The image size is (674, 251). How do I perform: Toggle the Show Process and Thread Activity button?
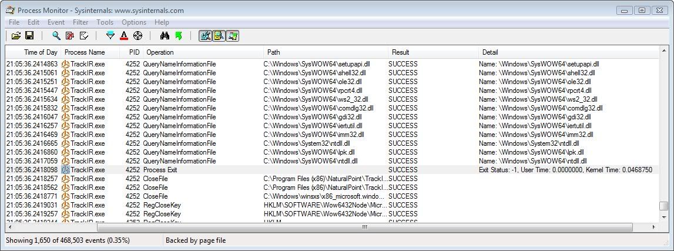coord(233,36)
